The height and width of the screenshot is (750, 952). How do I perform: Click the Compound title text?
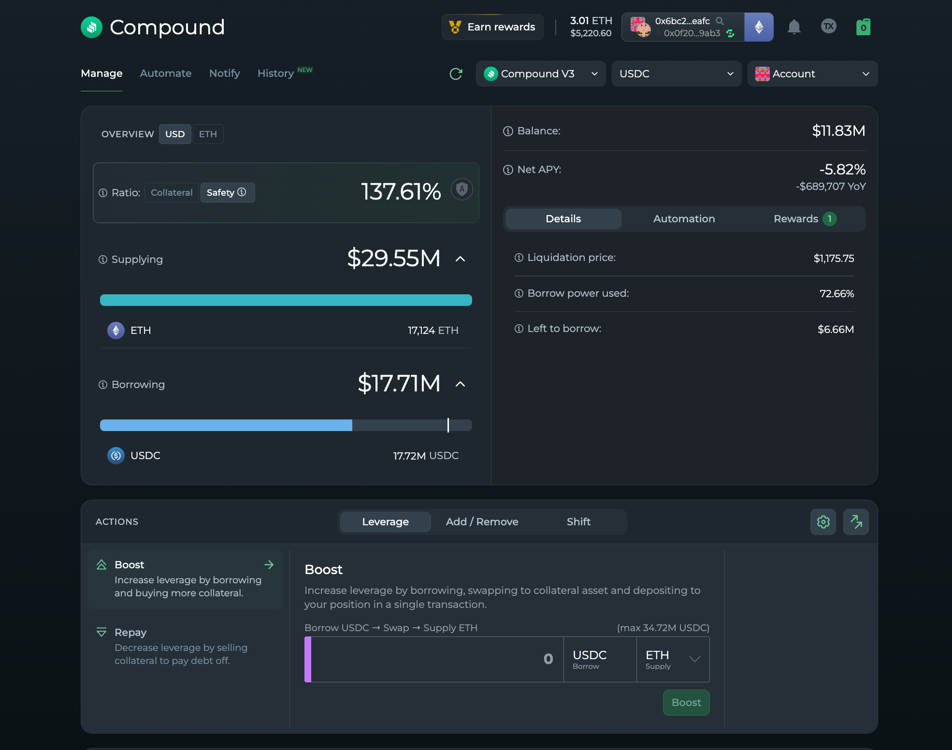(167, 27)
